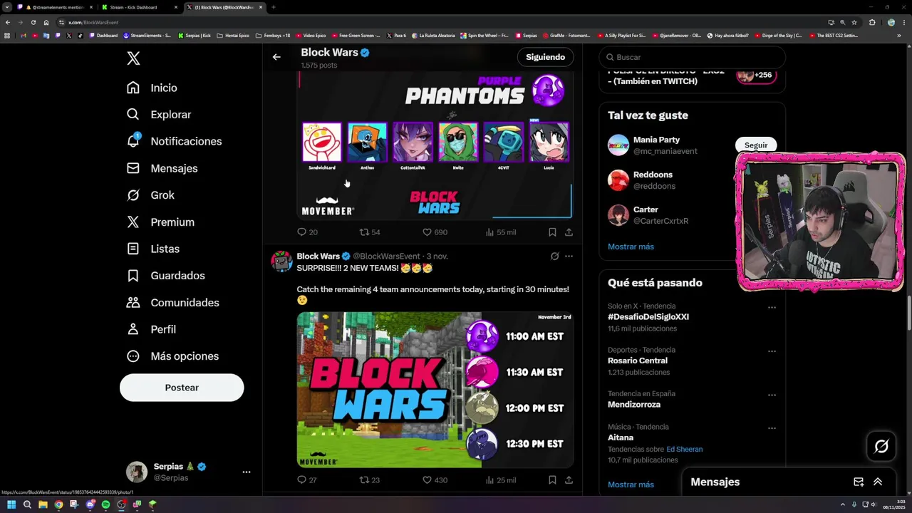Open Comunidades in the sidebar
Screen dimensions: 912x513
click(172, 303)
